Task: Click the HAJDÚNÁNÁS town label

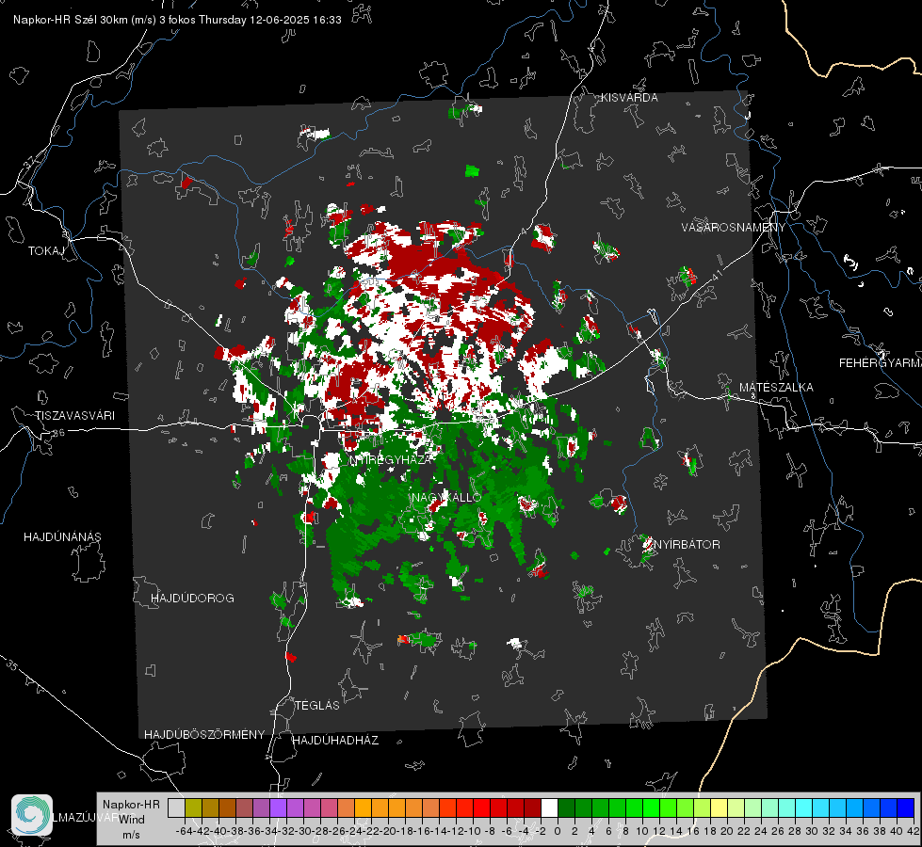Action: (x=62, y=537)
